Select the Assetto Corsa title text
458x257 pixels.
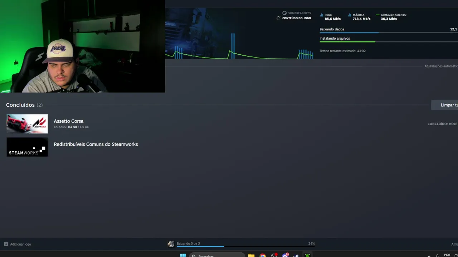[68, 121]
